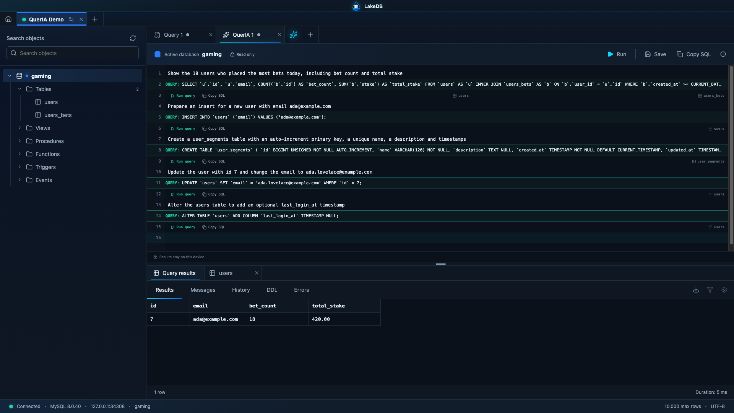Viewport: 734px width, 413px height.
Task: Close the users results tab
Action: point(257,273)
